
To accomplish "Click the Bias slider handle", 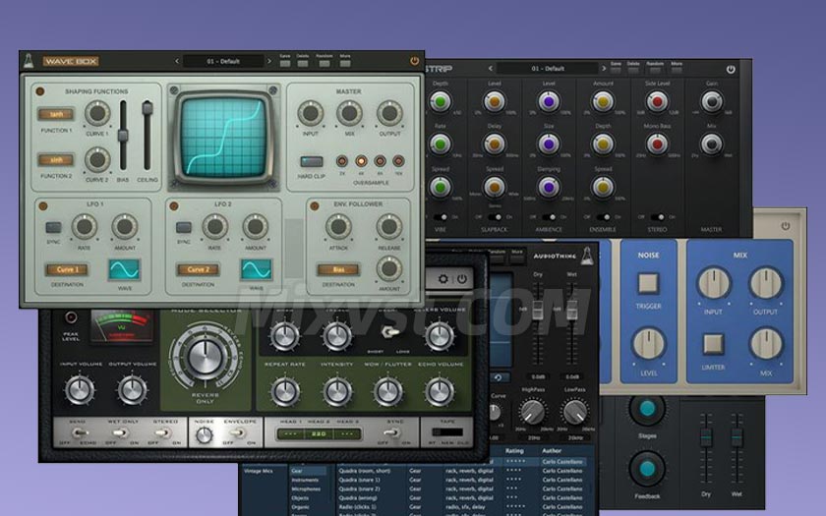I will point(123,136).
